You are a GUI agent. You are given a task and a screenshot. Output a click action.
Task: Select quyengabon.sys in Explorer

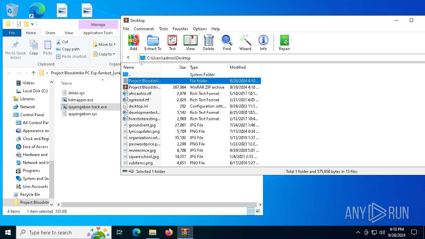tap(83, 114)
